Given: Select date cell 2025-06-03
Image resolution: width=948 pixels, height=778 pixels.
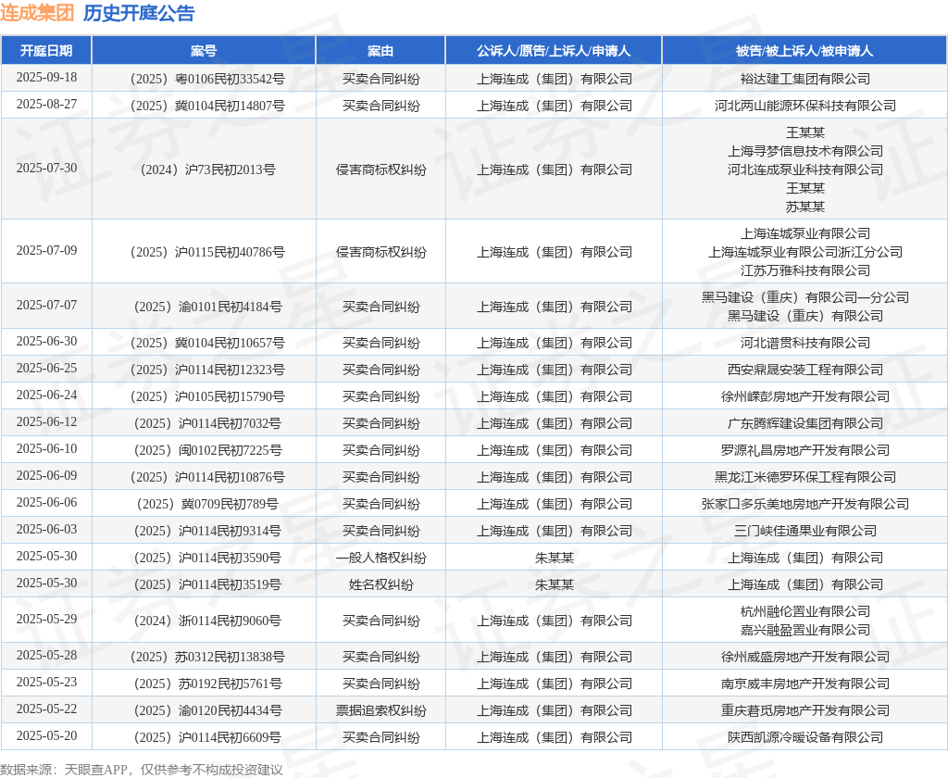Looking at the screenshot, I should point(46,530).
